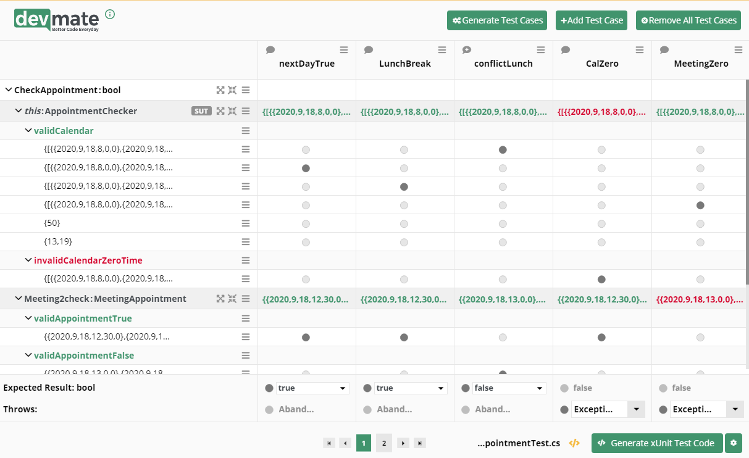Open hamburger menu for MeetingZero column

pos(739,50)
